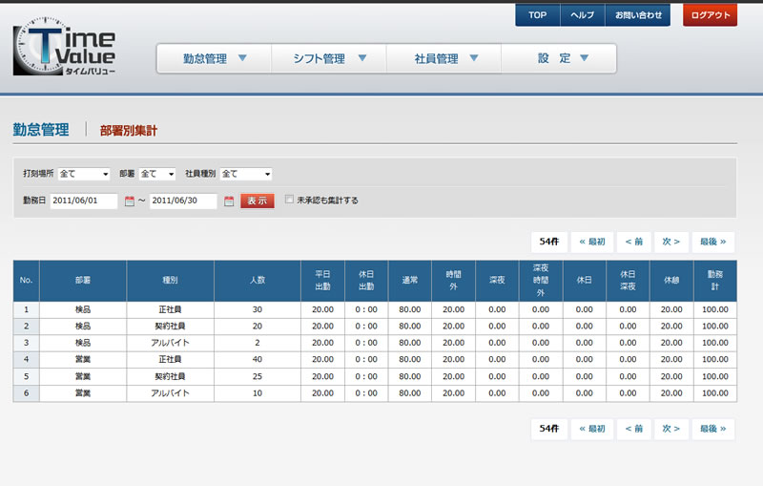
Task: Go to 最後 page in bottom pager
Action: [x=712, y=429]
